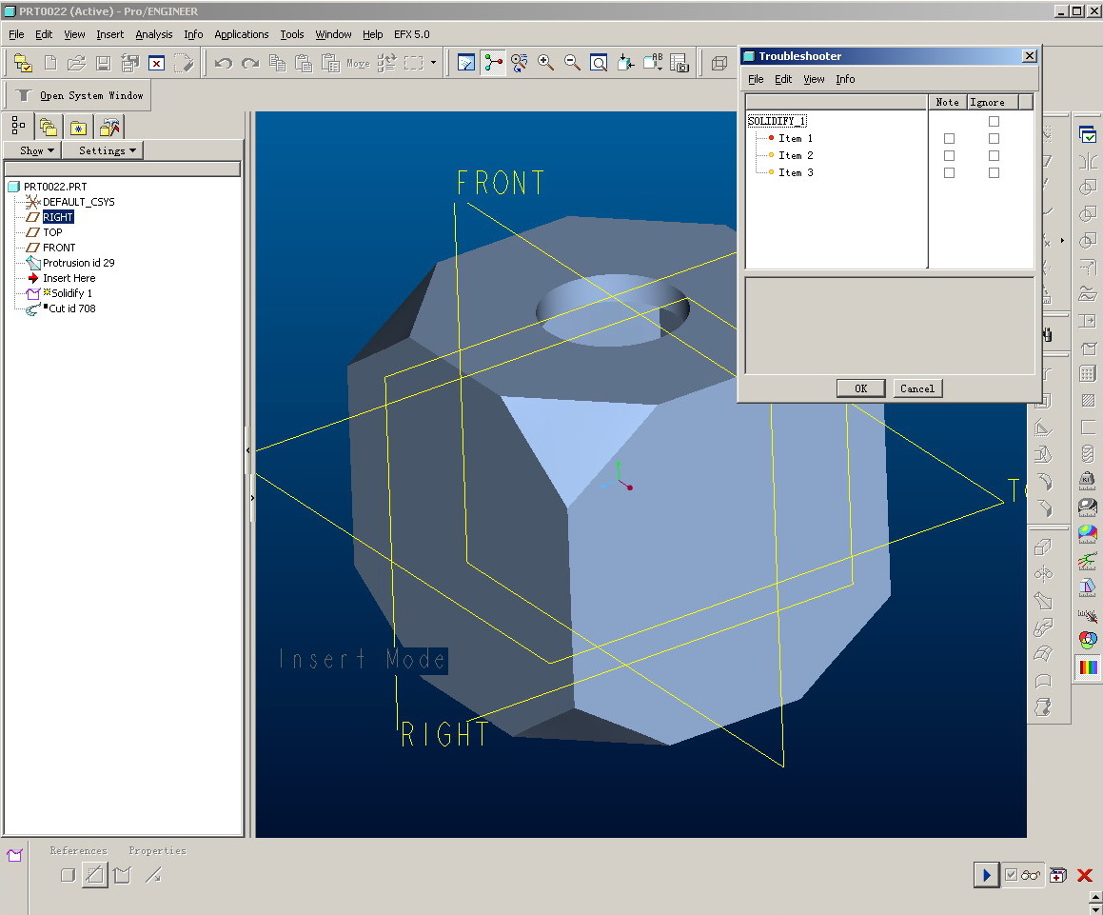Collapse the navigator with the left arrow handle
The image size is (1103, 915).
pos(248,449)
